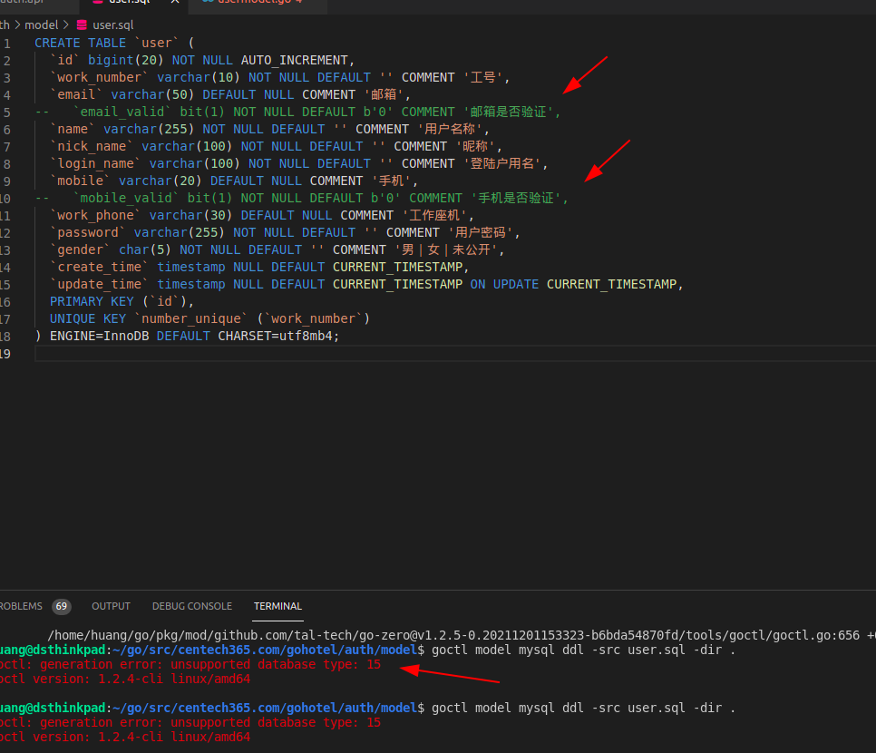The height and width of the screenshot is (753, 876).
Task: Open the DEBUG CONSOLE panel
Action: click(191, 606)
